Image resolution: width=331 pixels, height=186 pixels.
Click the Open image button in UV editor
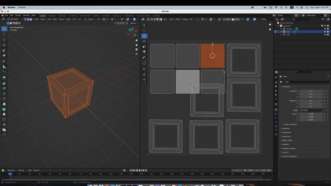tap(236, 20)
